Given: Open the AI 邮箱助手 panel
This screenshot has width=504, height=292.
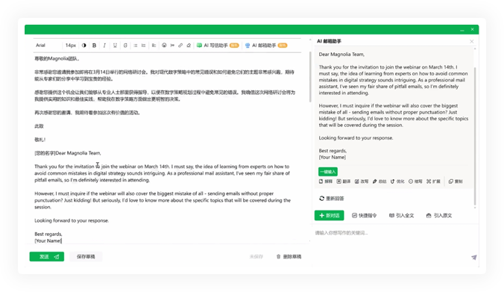Looking at the screenshot, I should pyautogui.click(x=266, y=46).
